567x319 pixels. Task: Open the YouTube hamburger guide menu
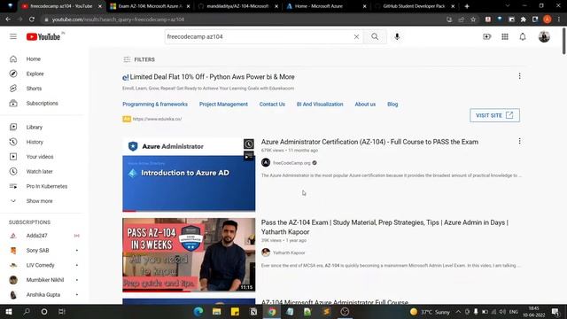click(13, 36)
